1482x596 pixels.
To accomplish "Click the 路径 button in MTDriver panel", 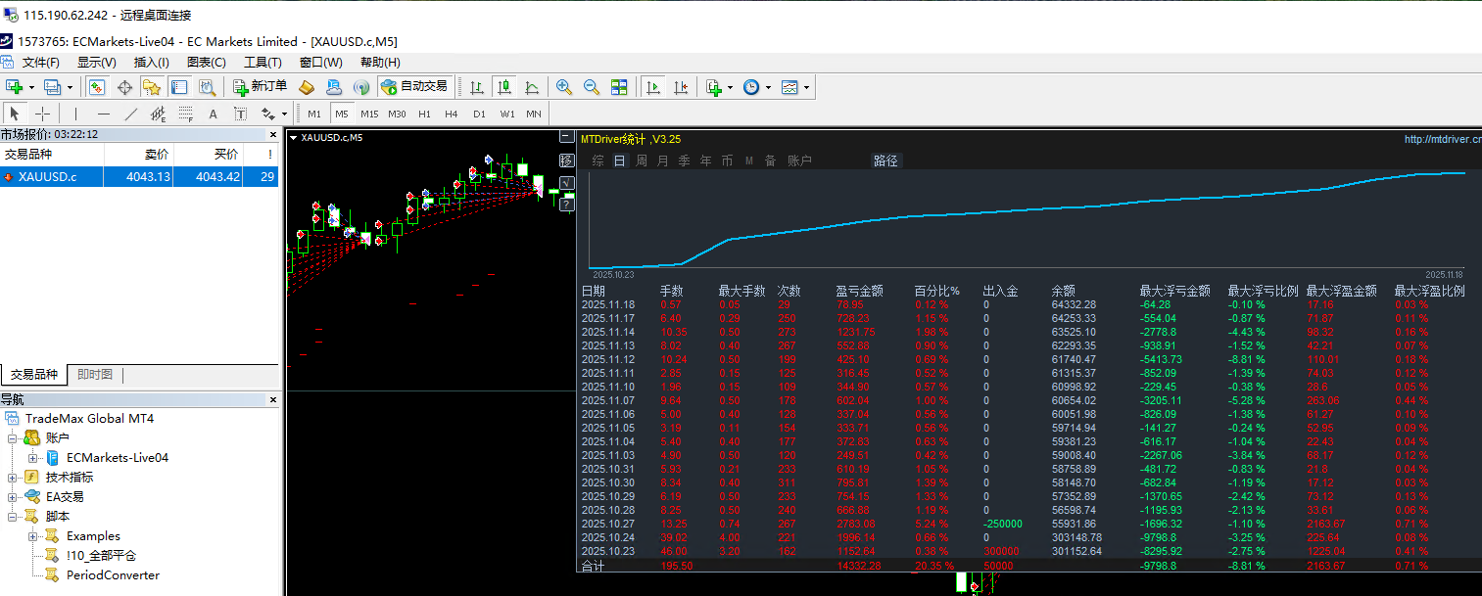I will pyautogui.click(x=885, y=160).
